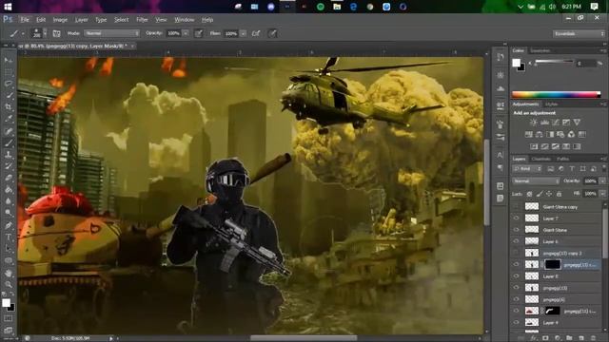Click the K grayscale slider
Screen dimensions: 609x342
click(554, 62)
